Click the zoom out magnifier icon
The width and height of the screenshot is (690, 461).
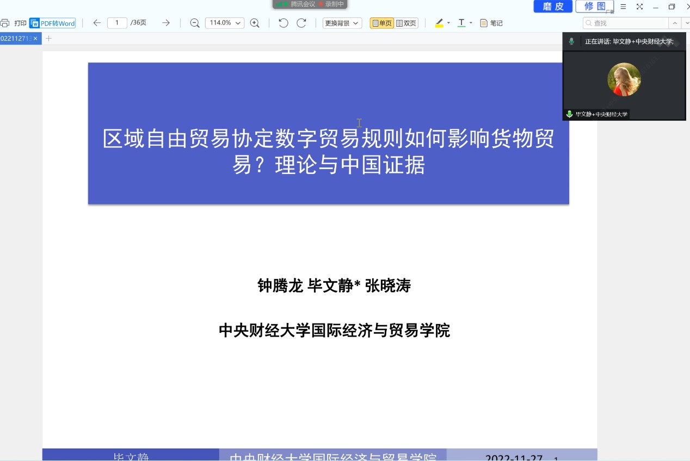point(194,23)
